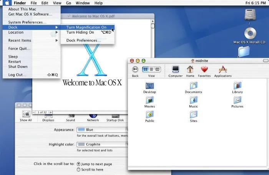Choose About This Mac

coord(32,9)
